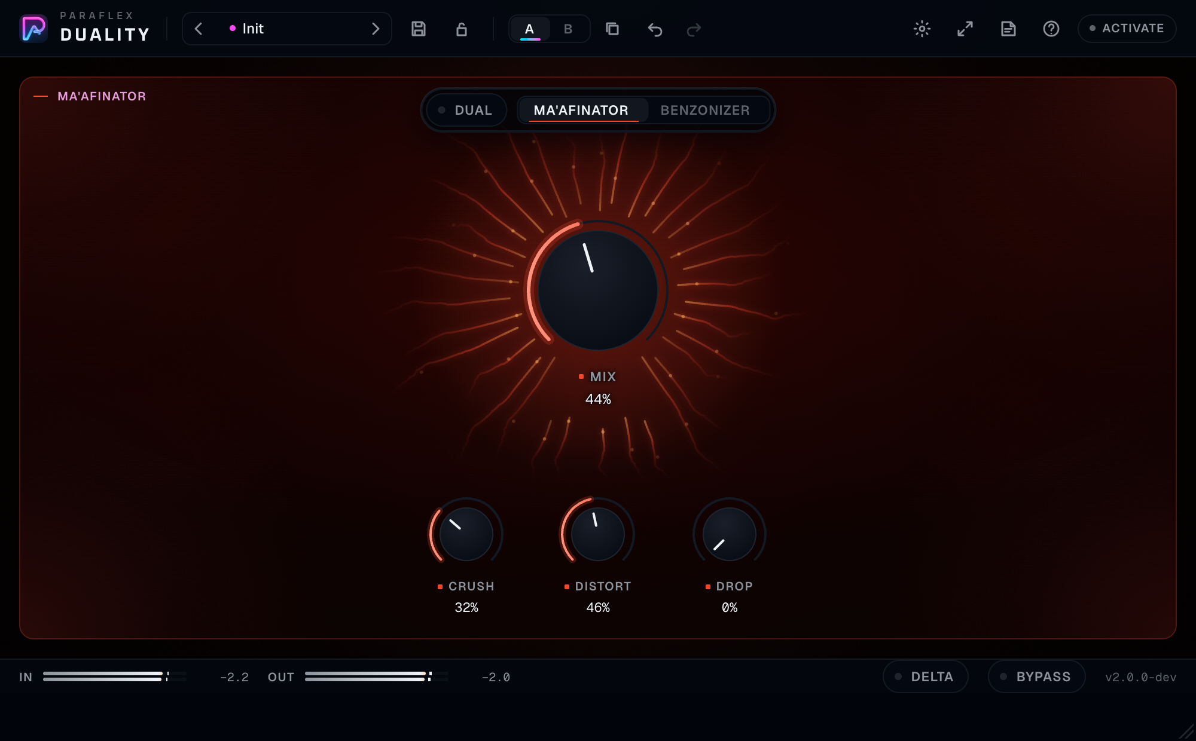This screenshot has height=741, width=1196.
Task: Click the MIX value 44%
Action: [598, 399]
